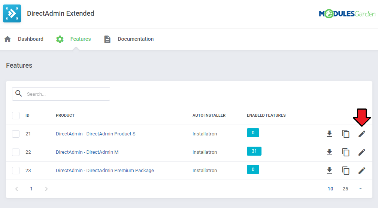The height and width of the screenshot is (208, 378).
Task: Click Installatron in the ID 23 row
Action: (x=205, y=171)
